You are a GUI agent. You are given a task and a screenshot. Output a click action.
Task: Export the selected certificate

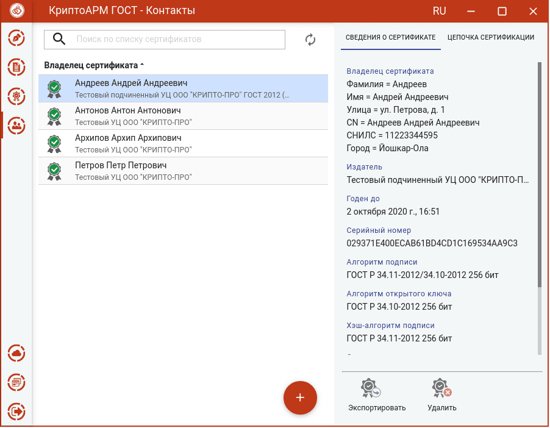[x=377, y=394]
